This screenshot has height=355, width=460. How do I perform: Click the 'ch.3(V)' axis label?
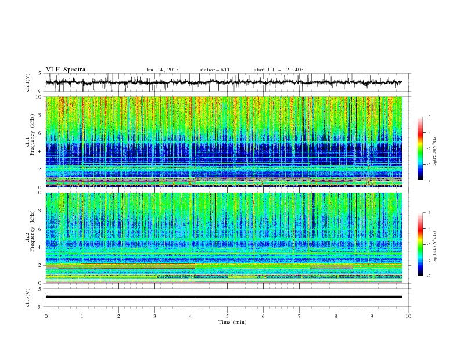click(28, 298)
